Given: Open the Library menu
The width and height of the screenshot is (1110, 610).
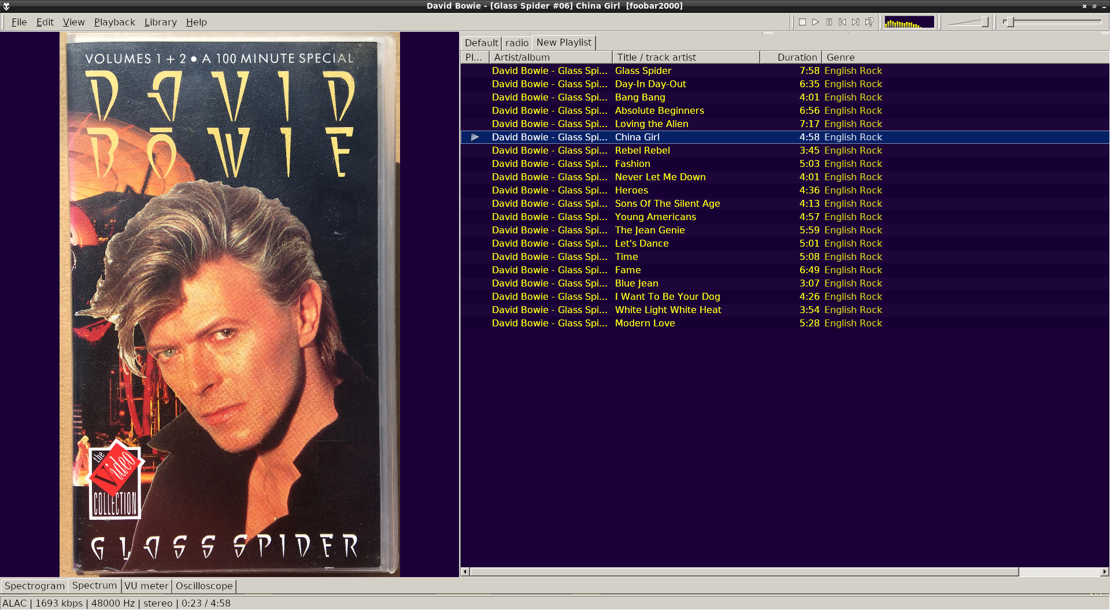Looking at the screenshot, I should [x=160, y=22].
